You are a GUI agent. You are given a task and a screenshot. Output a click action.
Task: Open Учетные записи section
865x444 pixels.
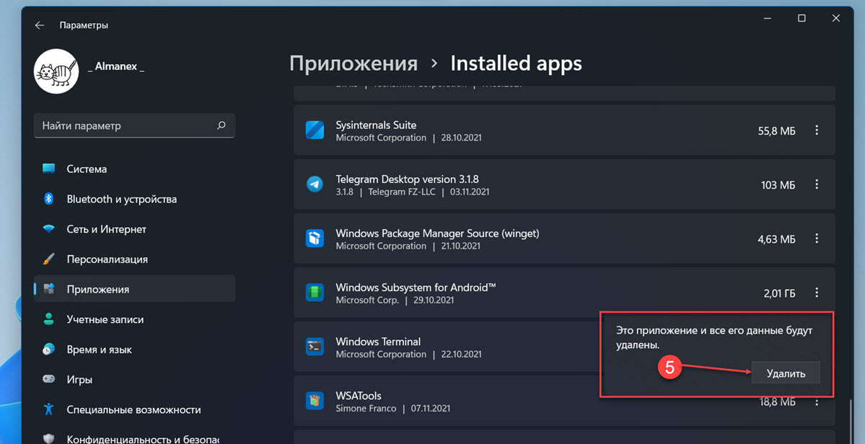[135, 319]
